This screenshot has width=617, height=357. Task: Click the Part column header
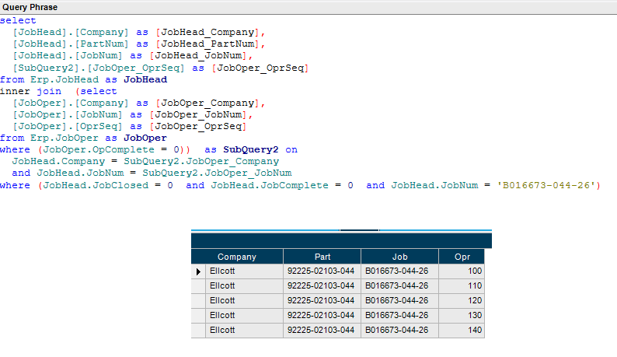point(322,257)
